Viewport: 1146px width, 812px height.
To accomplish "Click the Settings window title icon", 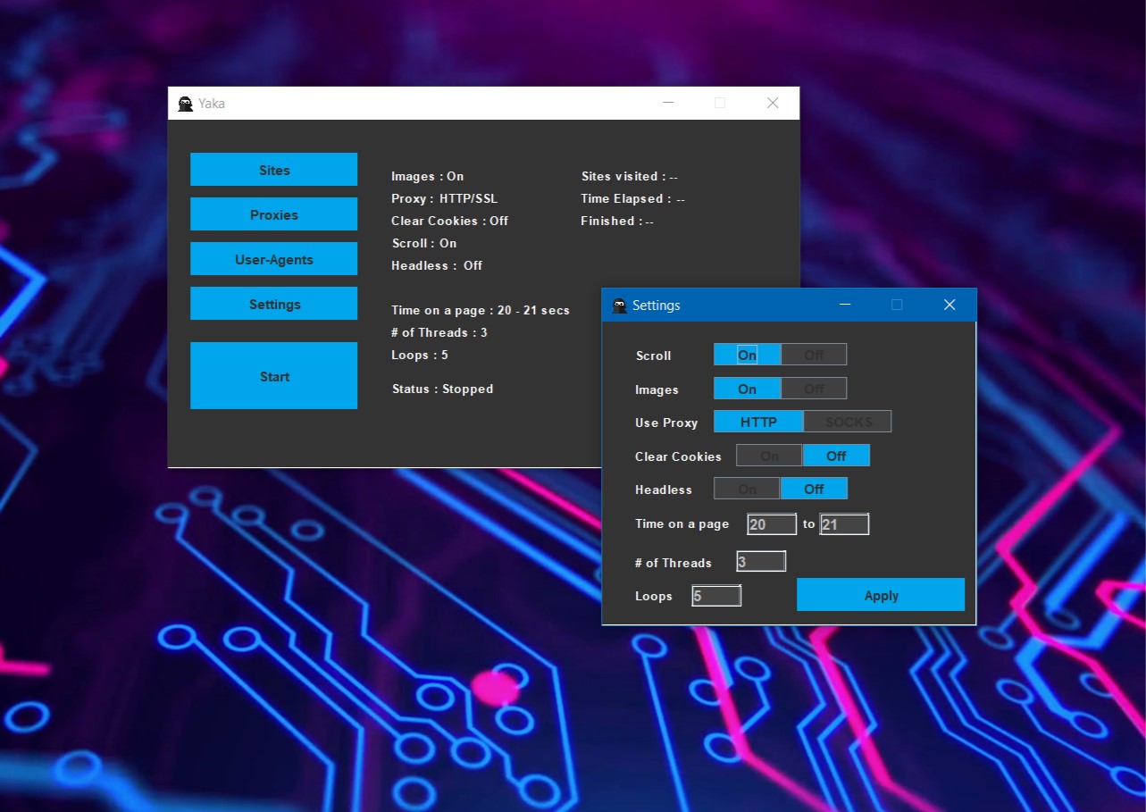I will pos(619,306).
